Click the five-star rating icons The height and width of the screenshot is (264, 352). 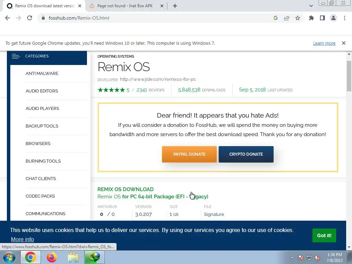111,90
